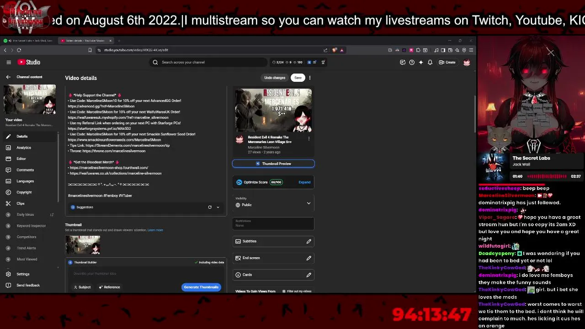Open Details in the sidebar
This screenshot has width=585, height=329.
click(x=29, y=136)
